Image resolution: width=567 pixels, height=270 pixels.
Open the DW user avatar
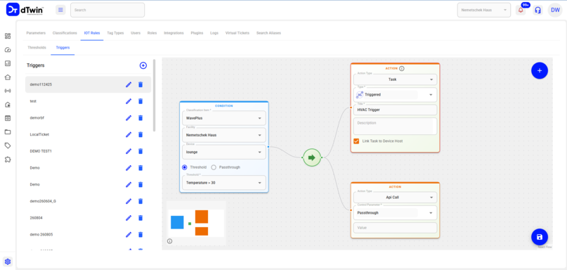(x=555, y=10)
